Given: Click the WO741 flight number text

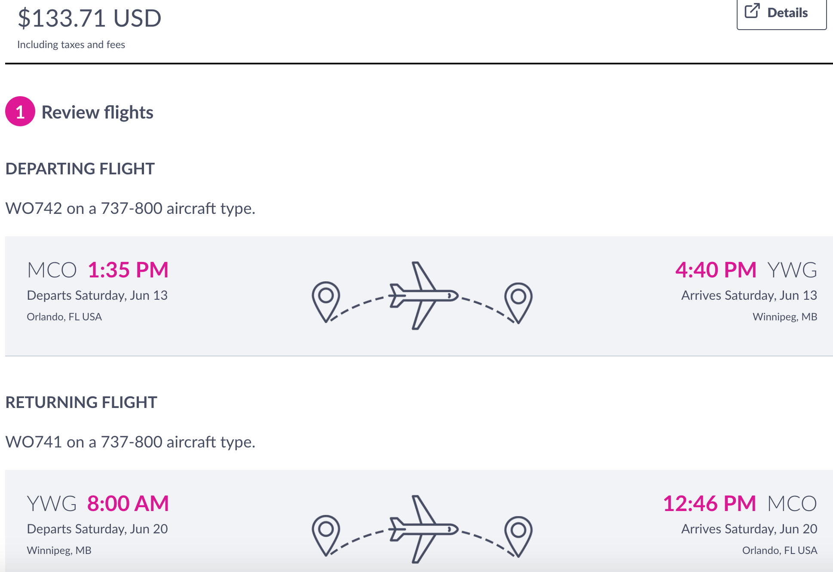Looking at the screenshot, I should (x=34, y=442).
